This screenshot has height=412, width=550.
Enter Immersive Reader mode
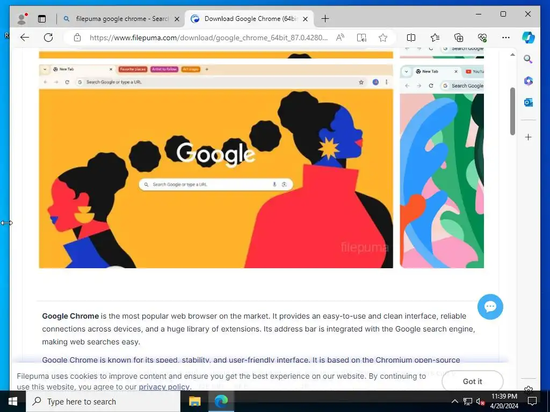361,38
